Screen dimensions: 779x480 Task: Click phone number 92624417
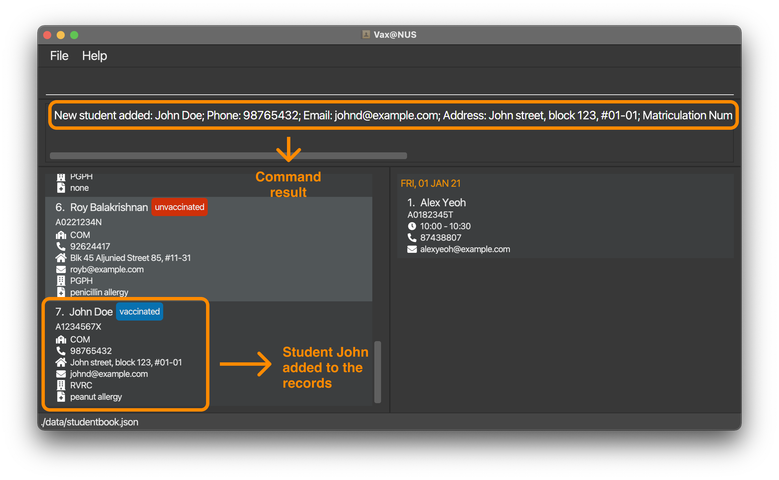90,246
